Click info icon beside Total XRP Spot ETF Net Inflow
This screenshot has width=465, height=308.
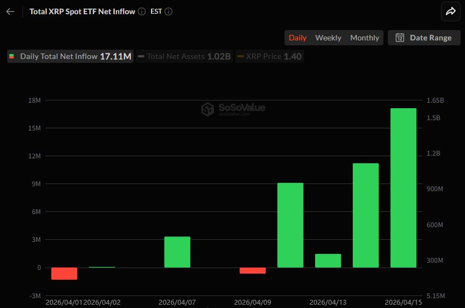pyautogui.click(x=142, y=11)
